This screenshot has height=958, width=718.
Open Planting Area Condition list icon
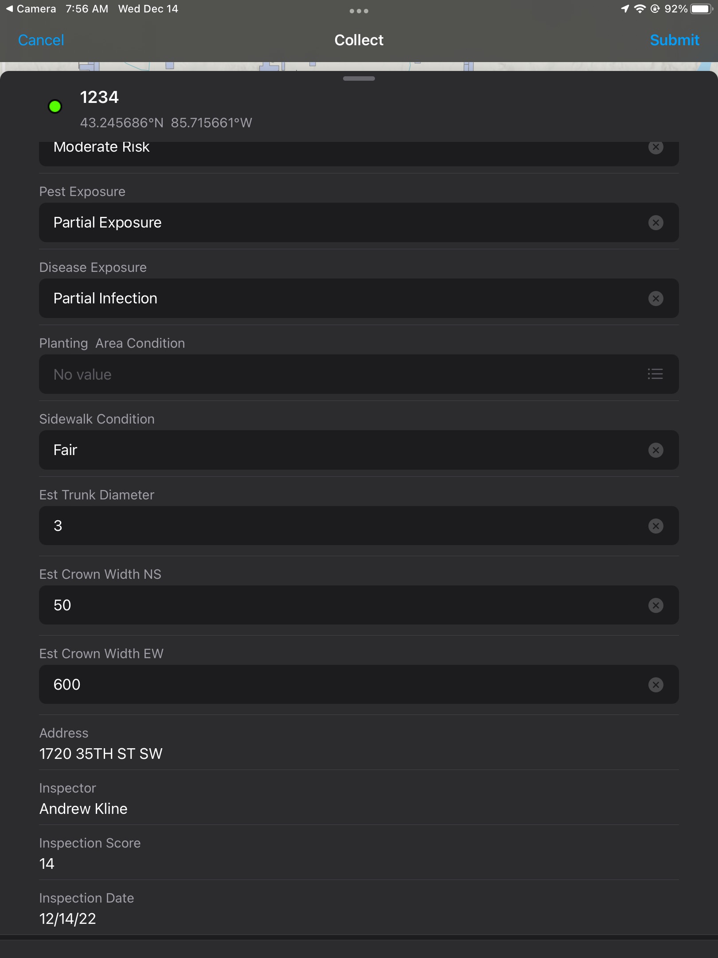pos(655,374)
